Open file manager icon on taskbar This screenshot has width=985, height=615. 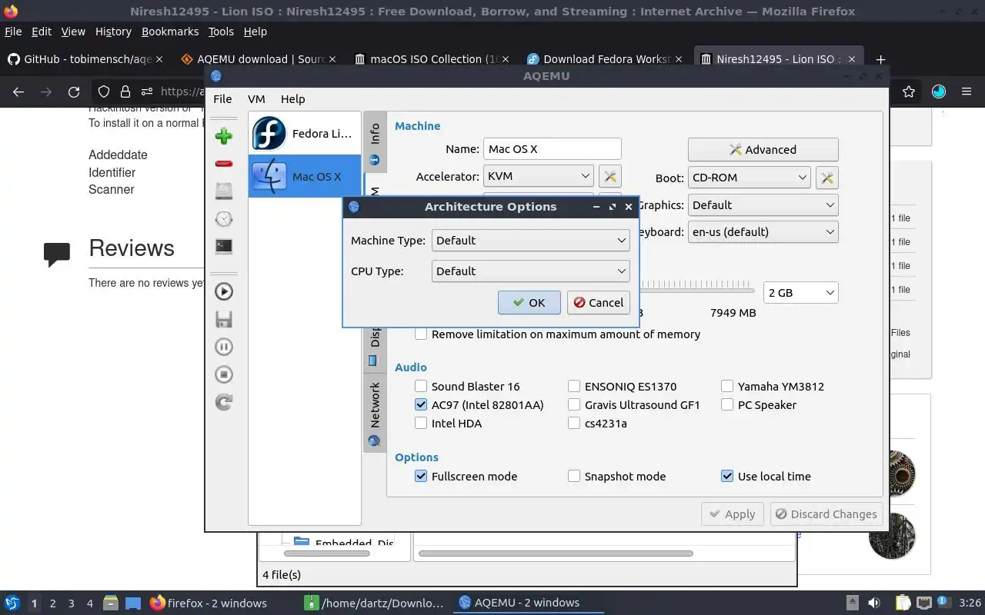click(110, 603)
